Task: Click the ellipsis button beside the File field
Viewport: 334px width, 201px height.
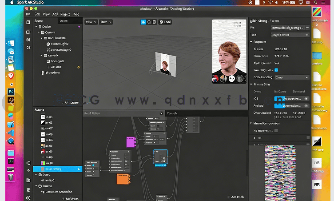Action: coord(306,27)
